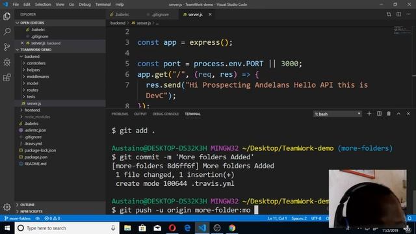Close the server.js editor tab

pos(210,14)
